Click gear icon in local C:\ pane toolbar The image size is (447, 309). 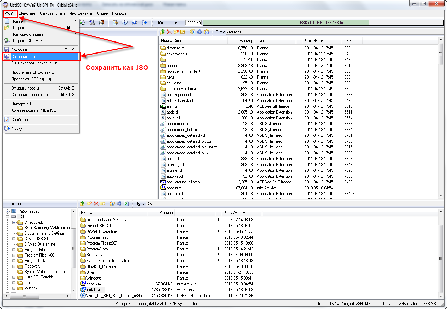[119, 203]
